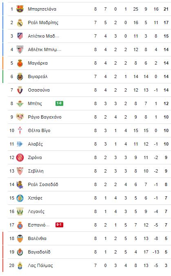This screenshot has width=171, height=276.
Task: Select the Οσασούνα team name
Action: click(39, 90)
